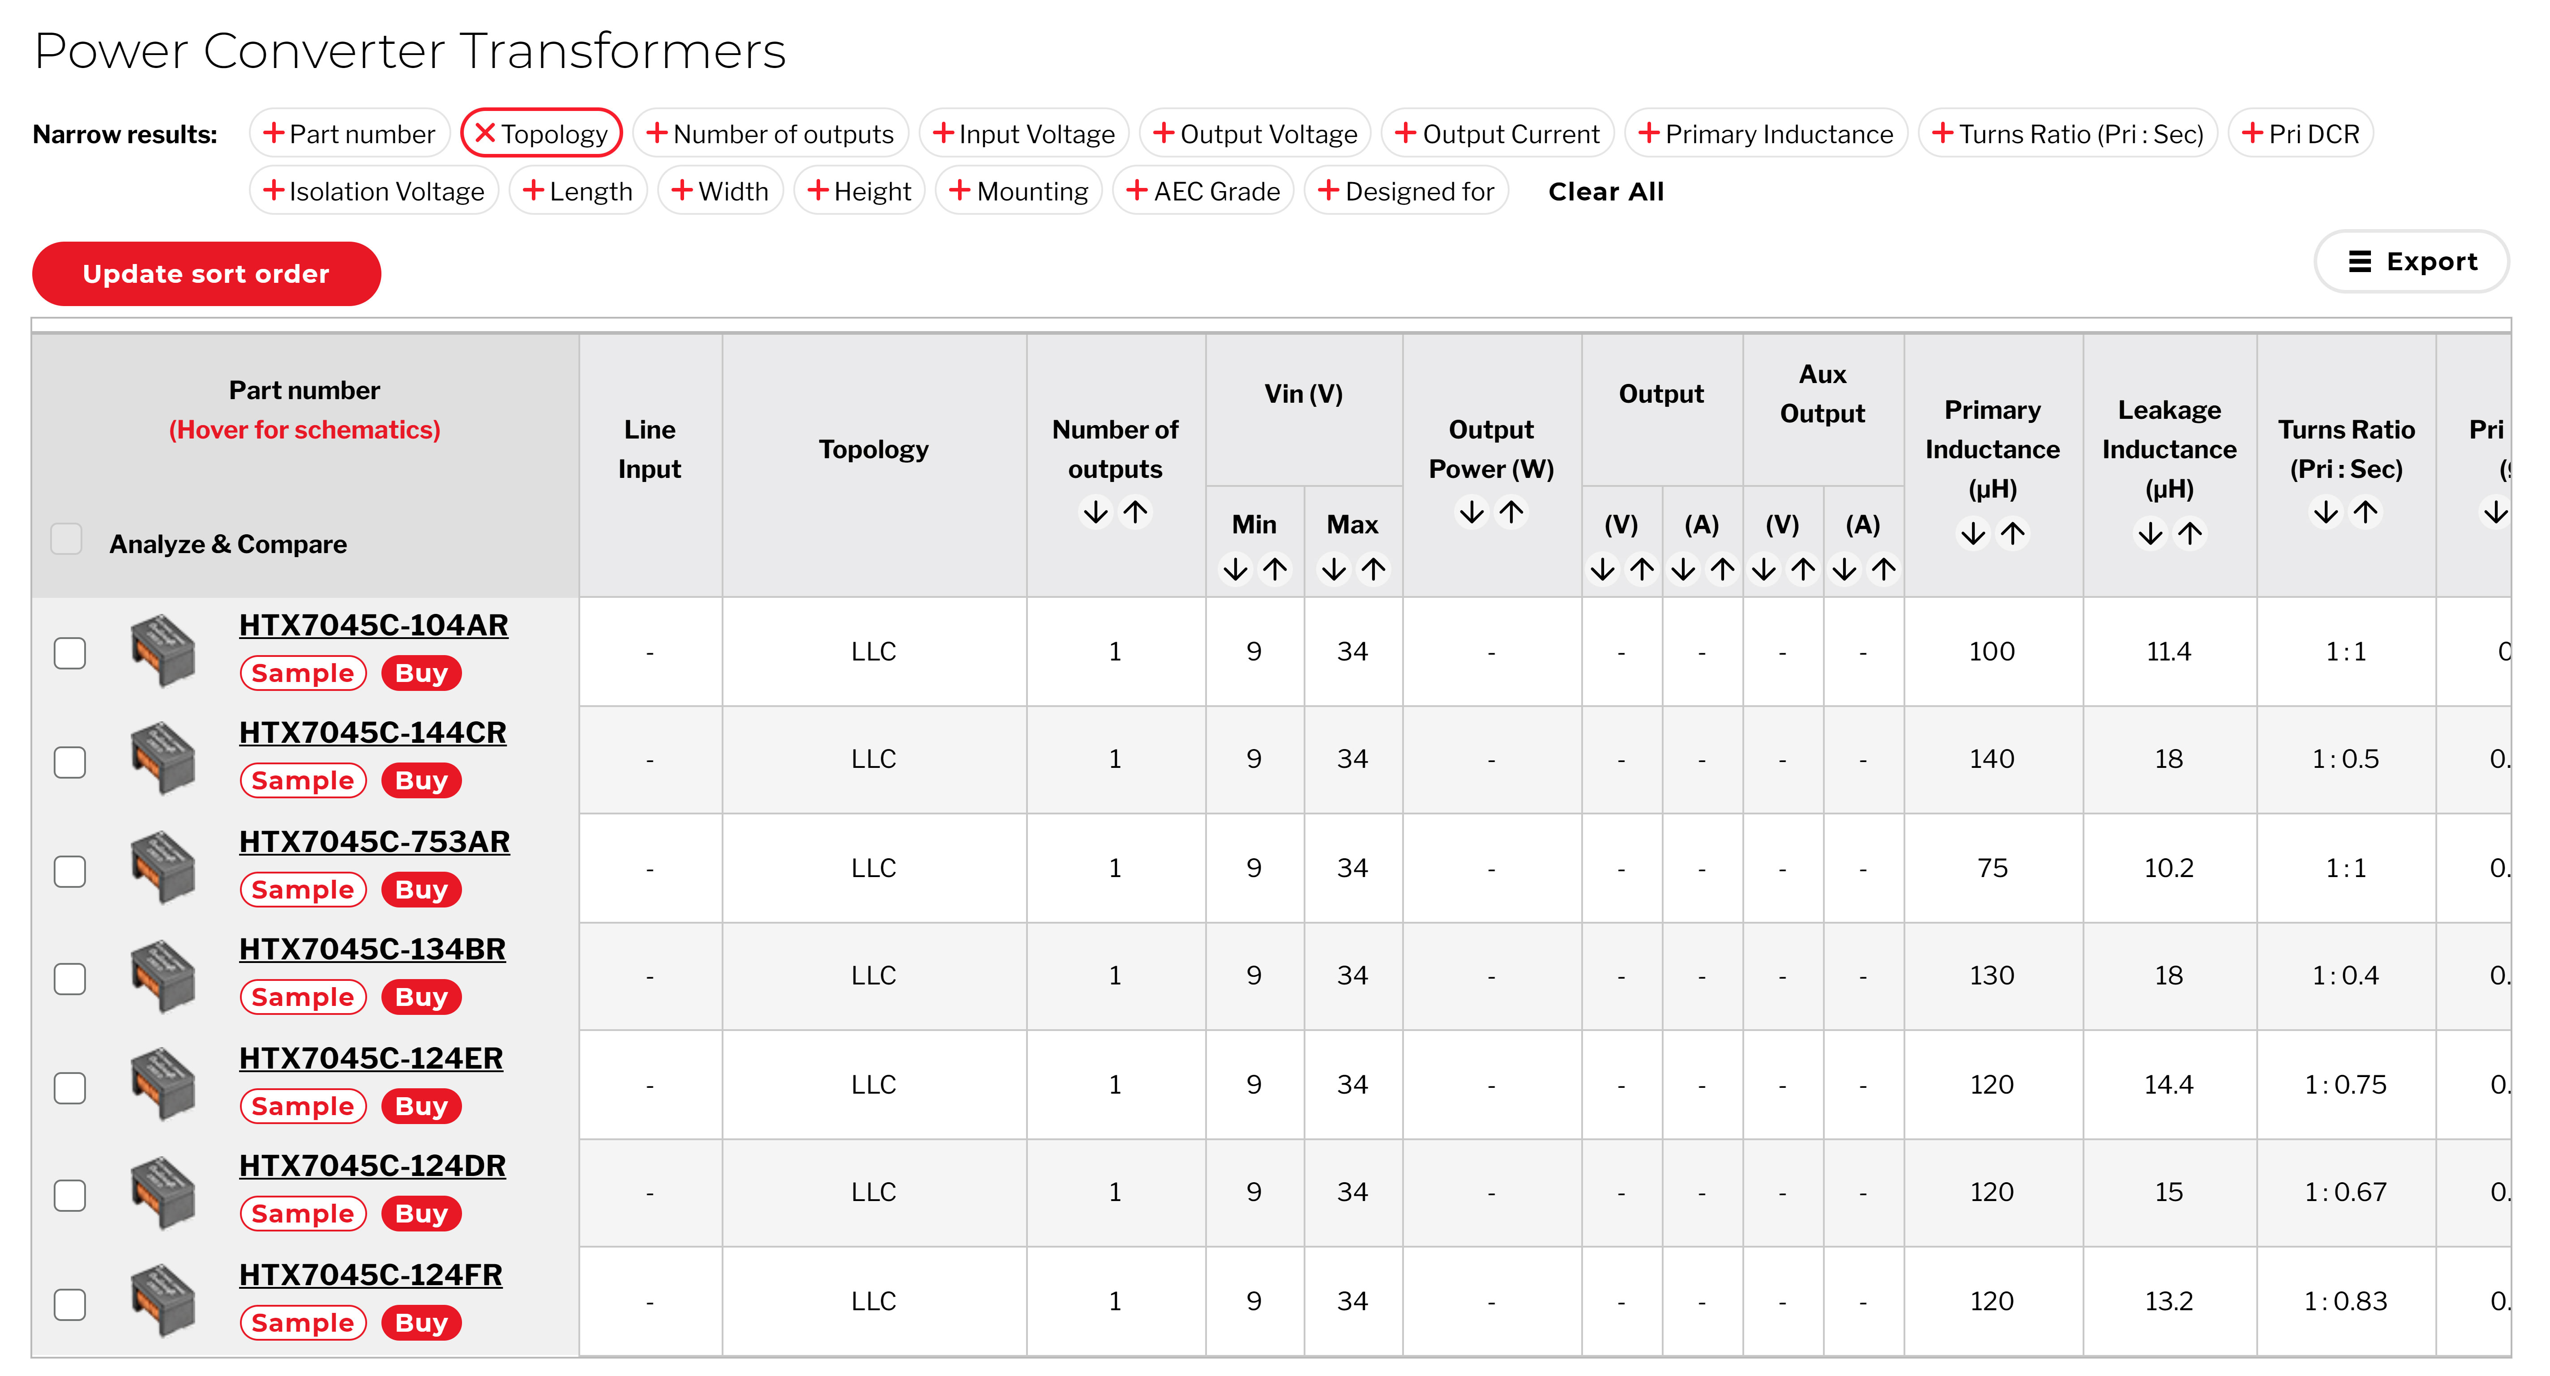Sort Output Power descending arrow
This screenshot has height=1376, width=2550.
[x=1471, y=512]
